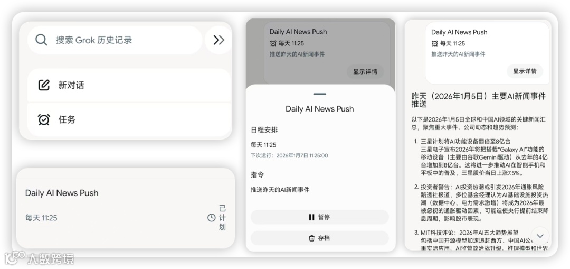The width and height of the screenshot is (570, 269).
Task: Start a 新对话 new conversation
Action: click(129, 86)
